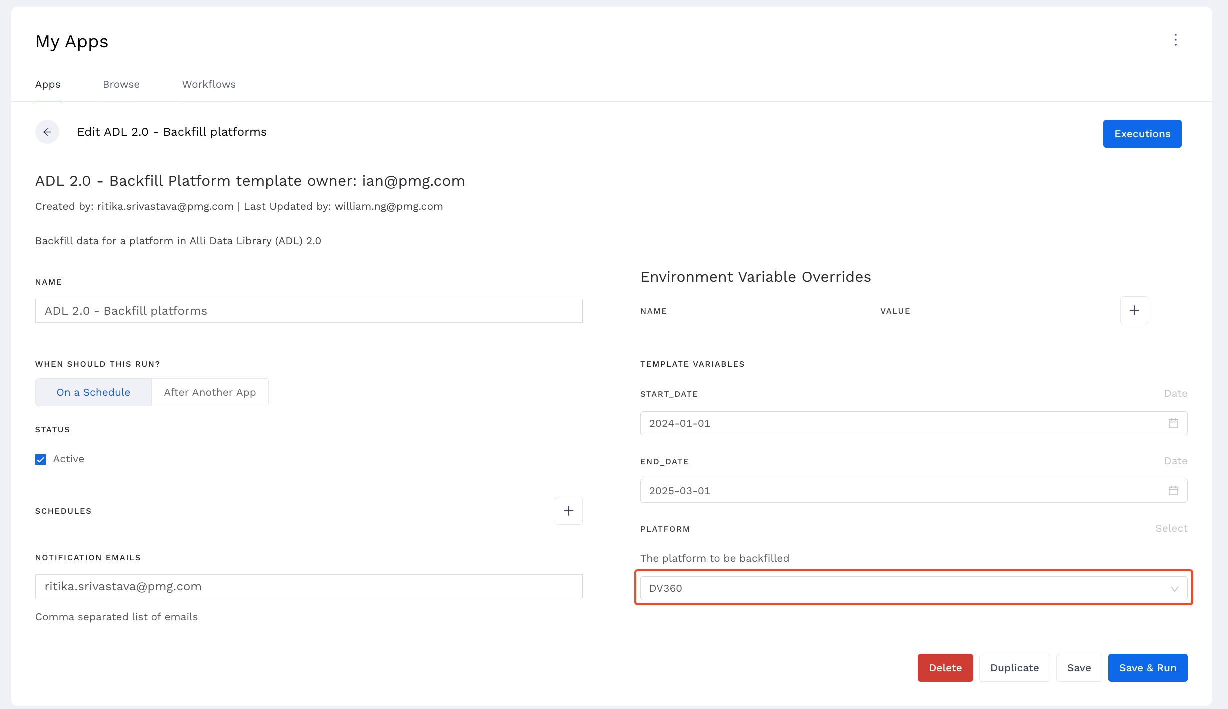This screenshot has width=1228, height=709.
Task: Click the Name text field
Action: [x=309, y=311]
